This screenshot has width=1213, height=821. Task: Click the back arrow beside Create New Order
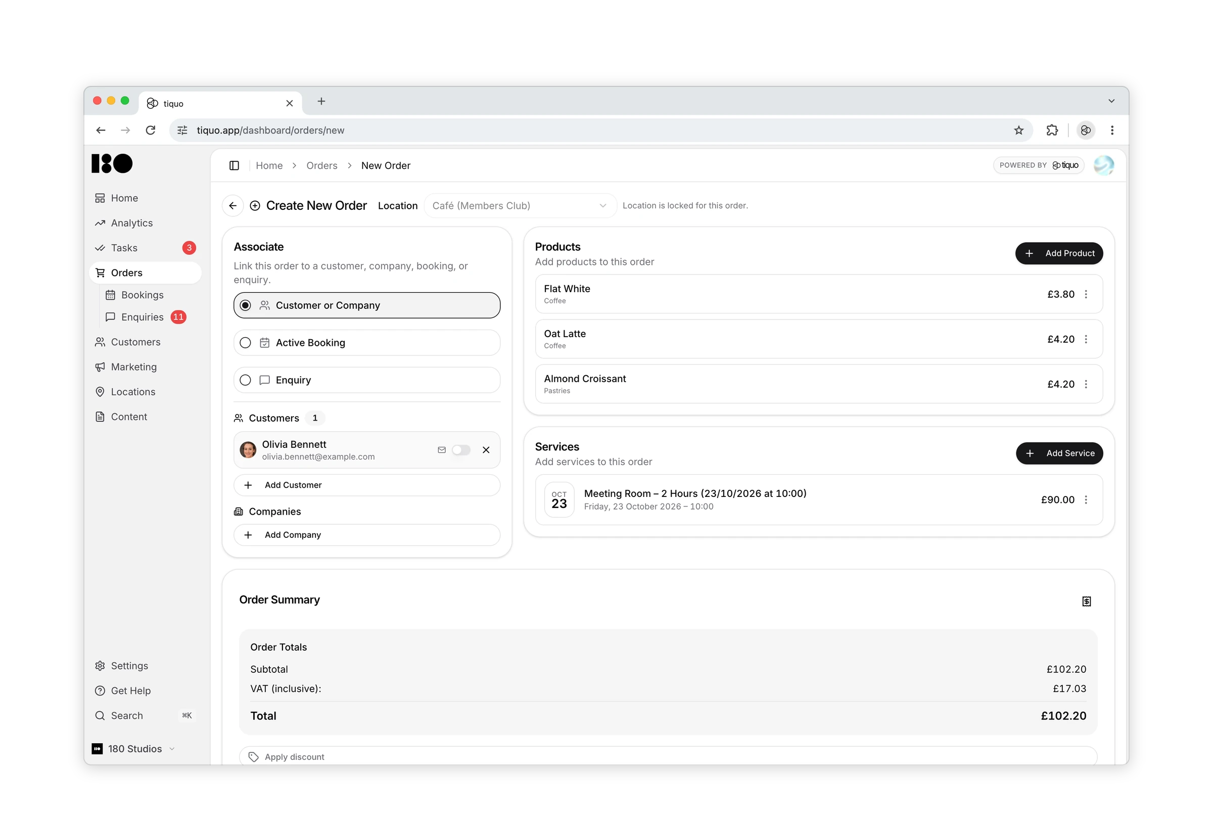coord(233,206)
